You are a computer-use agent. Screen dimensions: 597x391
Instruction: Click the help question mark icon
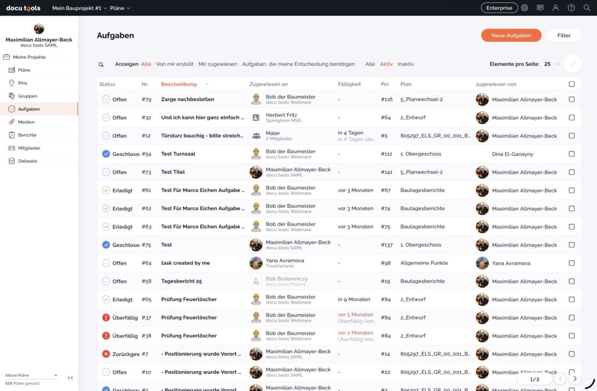(x=571, y=8)
